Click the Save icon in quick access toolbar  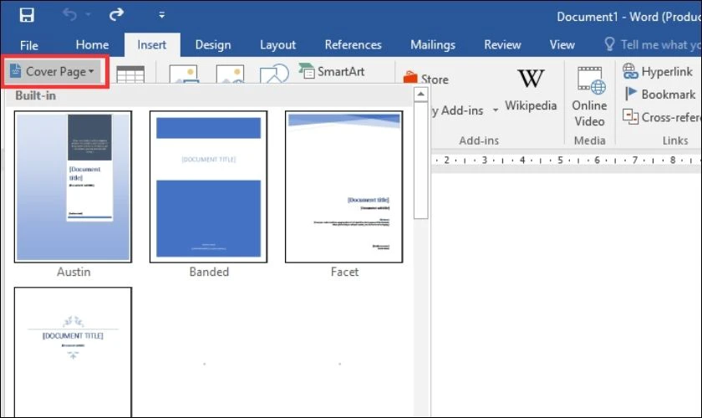(x=27, y=15)
